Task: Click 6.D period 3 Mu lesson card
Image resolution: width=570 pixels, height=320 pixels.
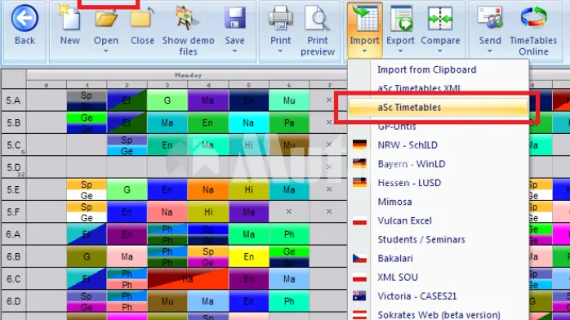Action: pos(167,301)
